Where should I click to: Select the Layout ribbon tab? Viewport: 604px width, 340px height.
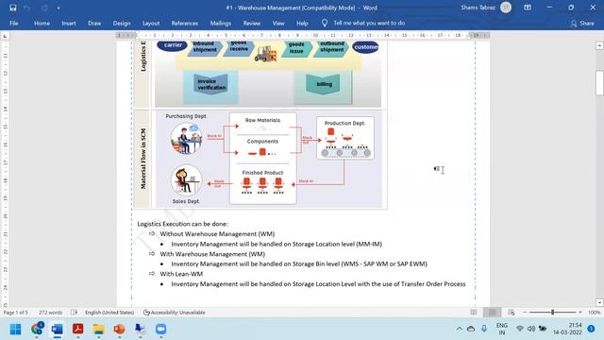coord(151,23)
